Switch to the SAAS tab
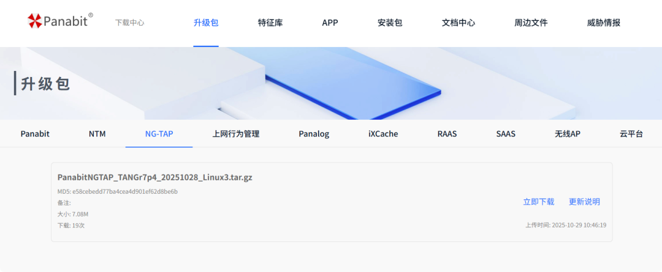The width and height of the screenshot is (662, 272). (x=506, y=134)
